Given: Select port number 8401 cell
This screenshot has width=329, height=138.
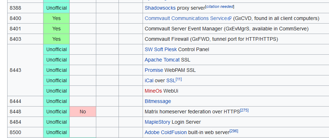Looking at the screenshot, I should 25,29.
